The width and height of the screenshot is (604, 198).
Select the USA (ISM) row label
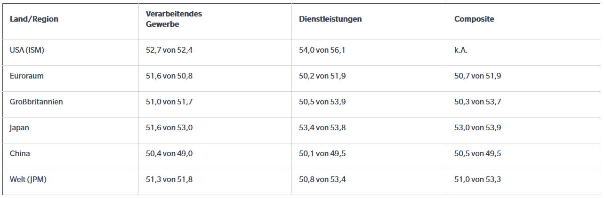click(27, 50)
